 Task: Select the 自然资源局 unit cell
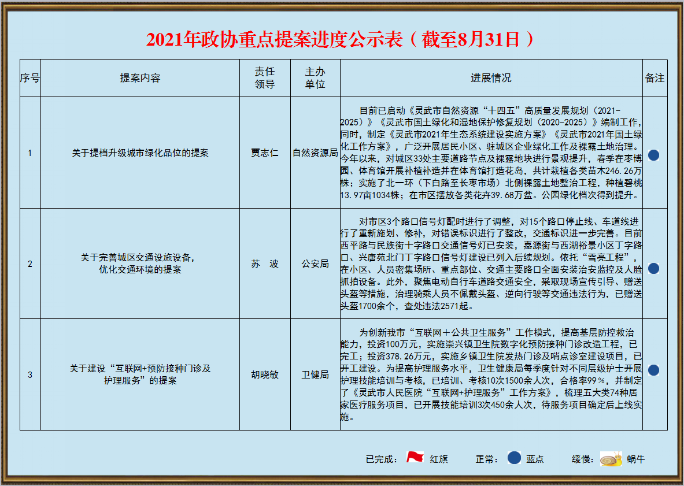tap(315, 153)
